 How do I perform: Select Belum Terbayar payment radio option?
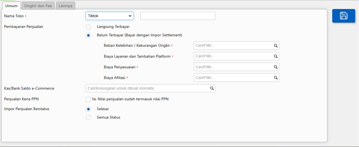pos(89,35)
